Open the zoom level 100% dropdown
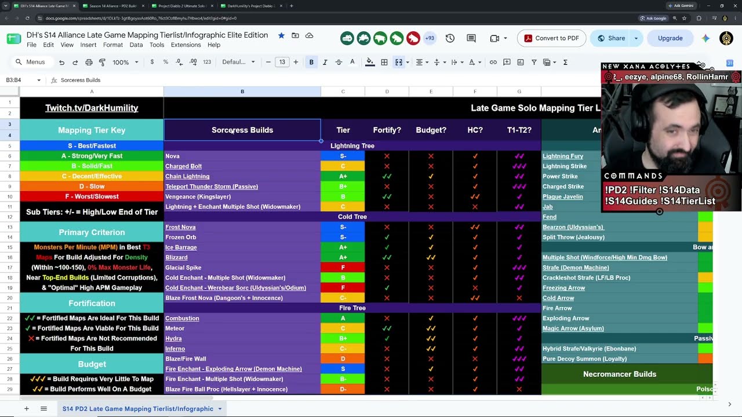This screenshot has height=417, width=742. [x=126, y=62]
